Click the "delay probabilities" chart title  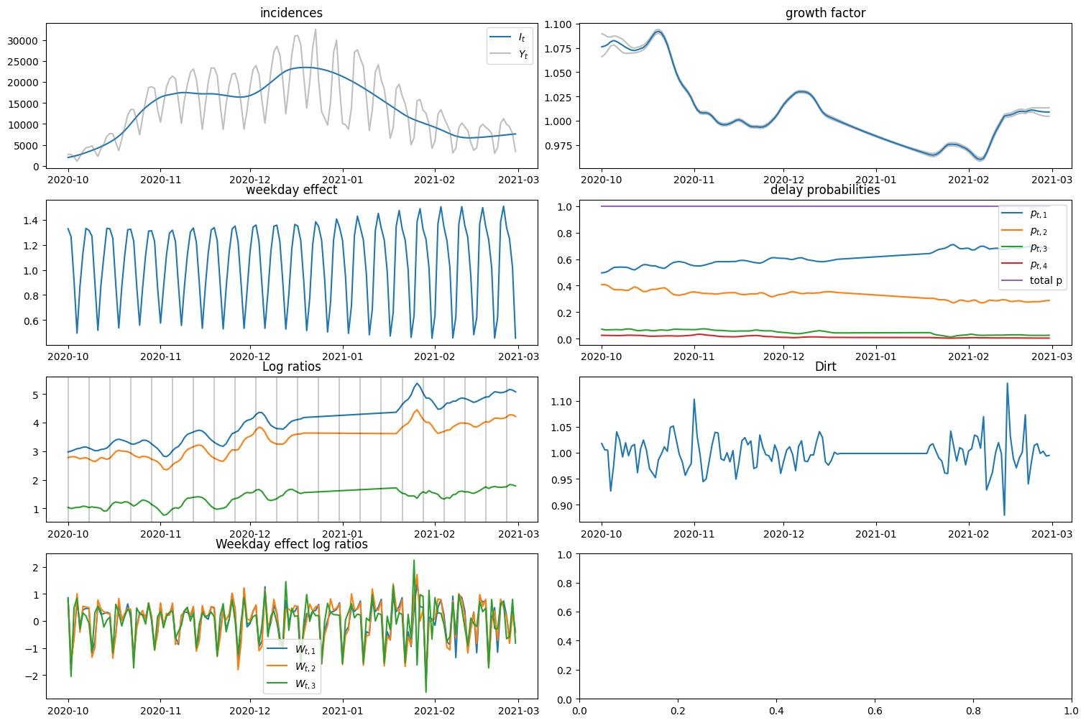point(825,190)
